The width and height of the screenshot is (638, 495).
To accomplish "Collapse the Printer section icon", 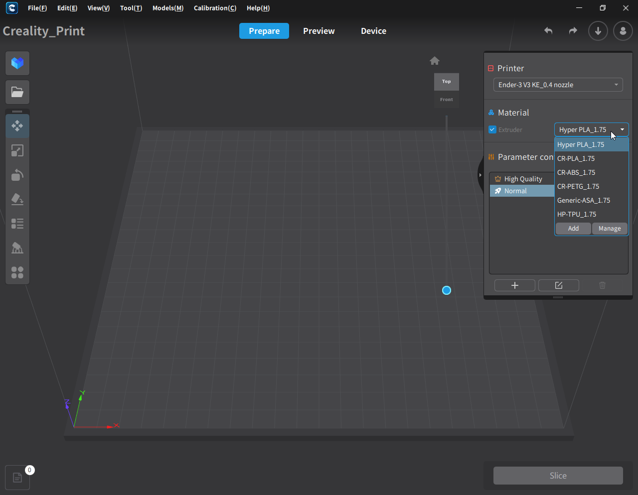I will click(x=491, y=68).
